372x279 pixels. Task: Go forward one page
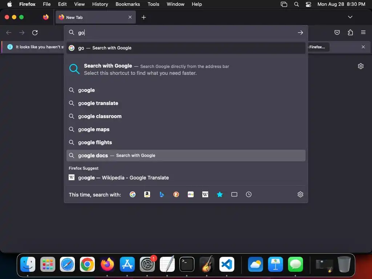coord(22,32)
